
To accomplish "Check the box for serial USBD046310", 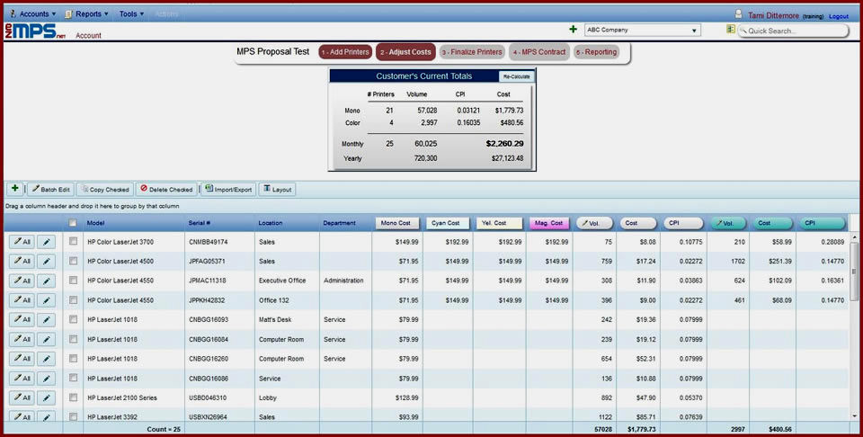I will (x=73, y=397).
